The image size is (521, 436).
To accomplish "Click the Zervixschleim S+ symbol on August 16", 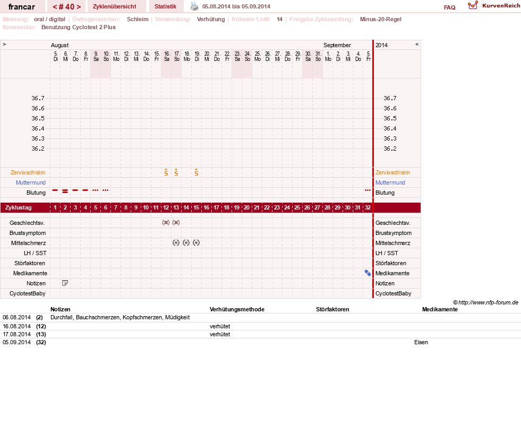I will [166, 172].
